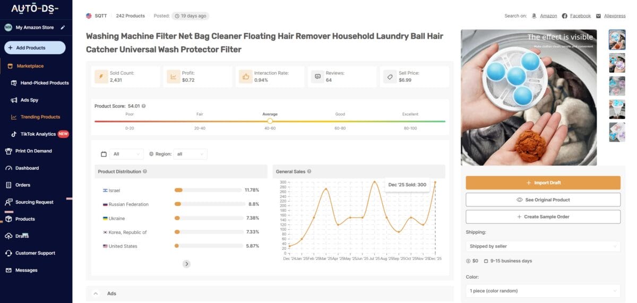Click the pencil icon next to My Amazon Store
The height and width of the screenshot is (303, 637).
[63, 27]
